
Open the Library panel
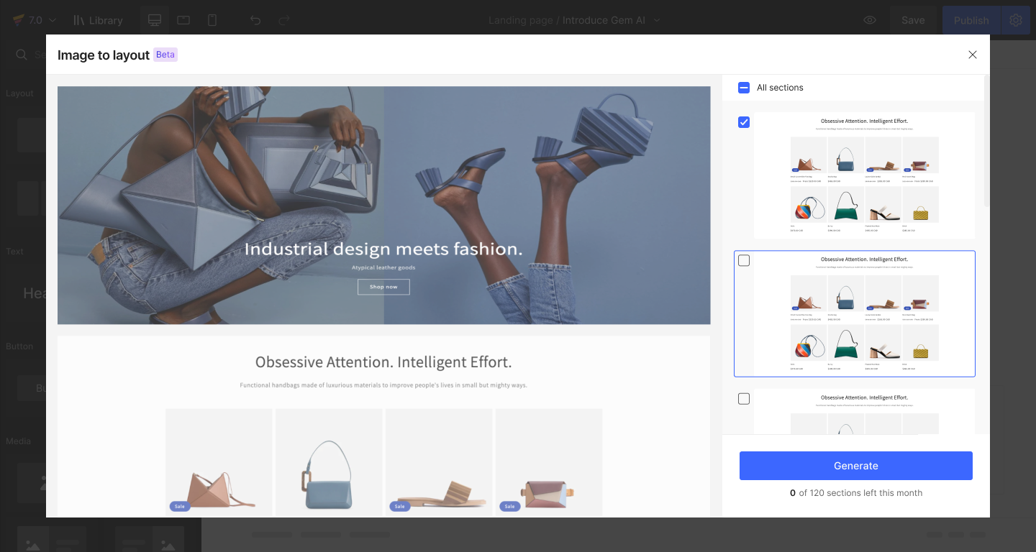coord(98,20)
